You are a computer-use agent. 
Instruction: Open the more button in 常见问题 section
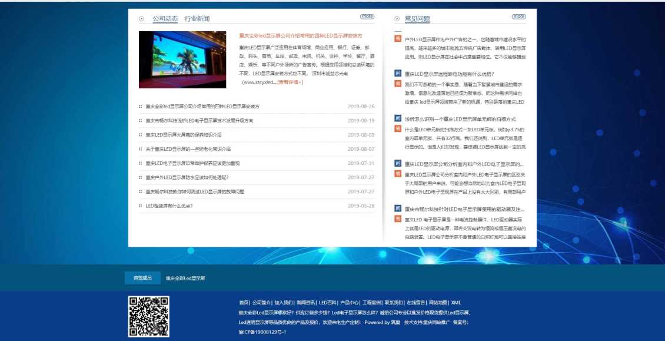(x=518, y=16)
